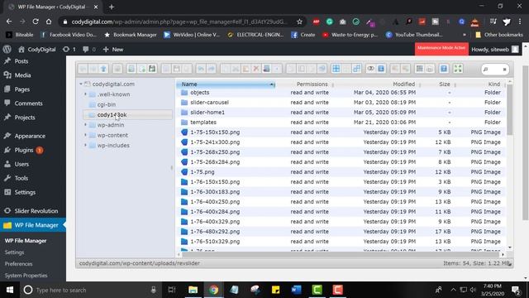The image size is (529, 298).
Task: Collapse the codydigital.com root tree node
Action: [81, 84]
